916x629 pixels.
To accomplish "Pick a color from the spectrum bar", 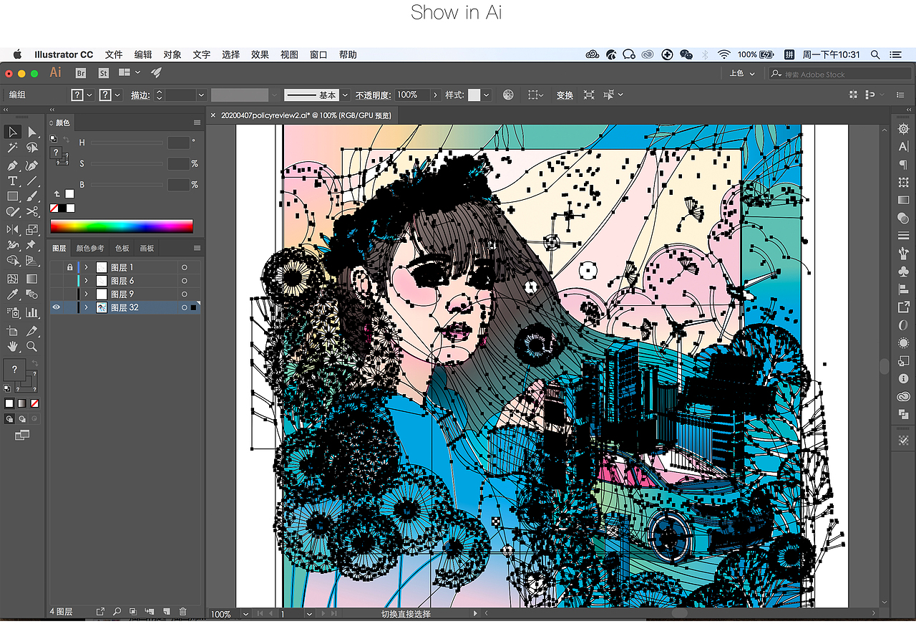I will coord(122,226).
